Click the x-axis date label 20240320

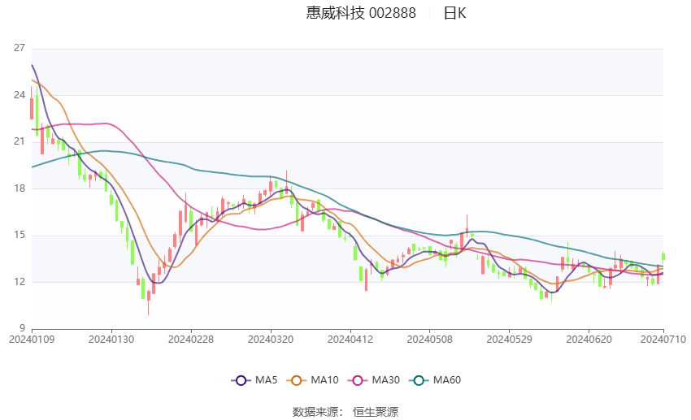[271, 340]
